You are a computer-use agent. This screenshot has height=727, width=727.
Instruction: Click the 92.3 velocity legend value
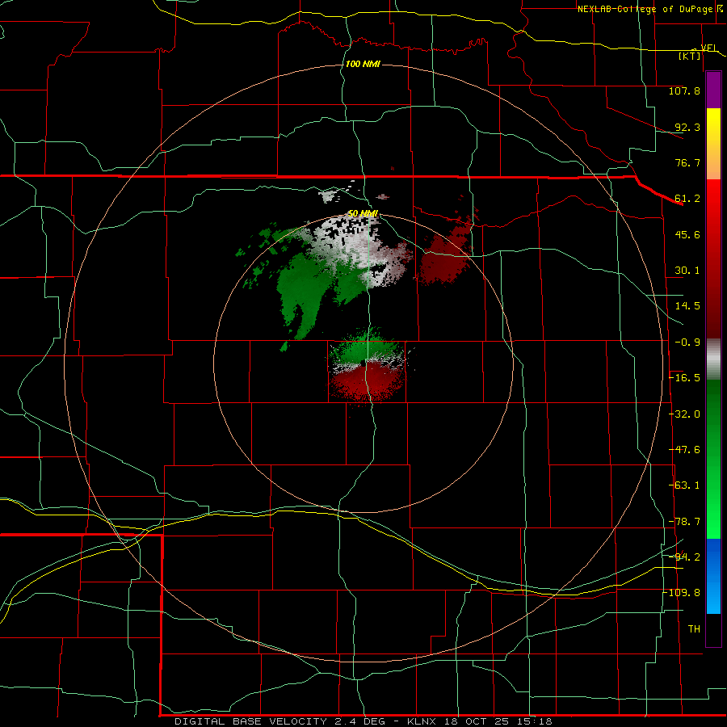tap(687, 127)
